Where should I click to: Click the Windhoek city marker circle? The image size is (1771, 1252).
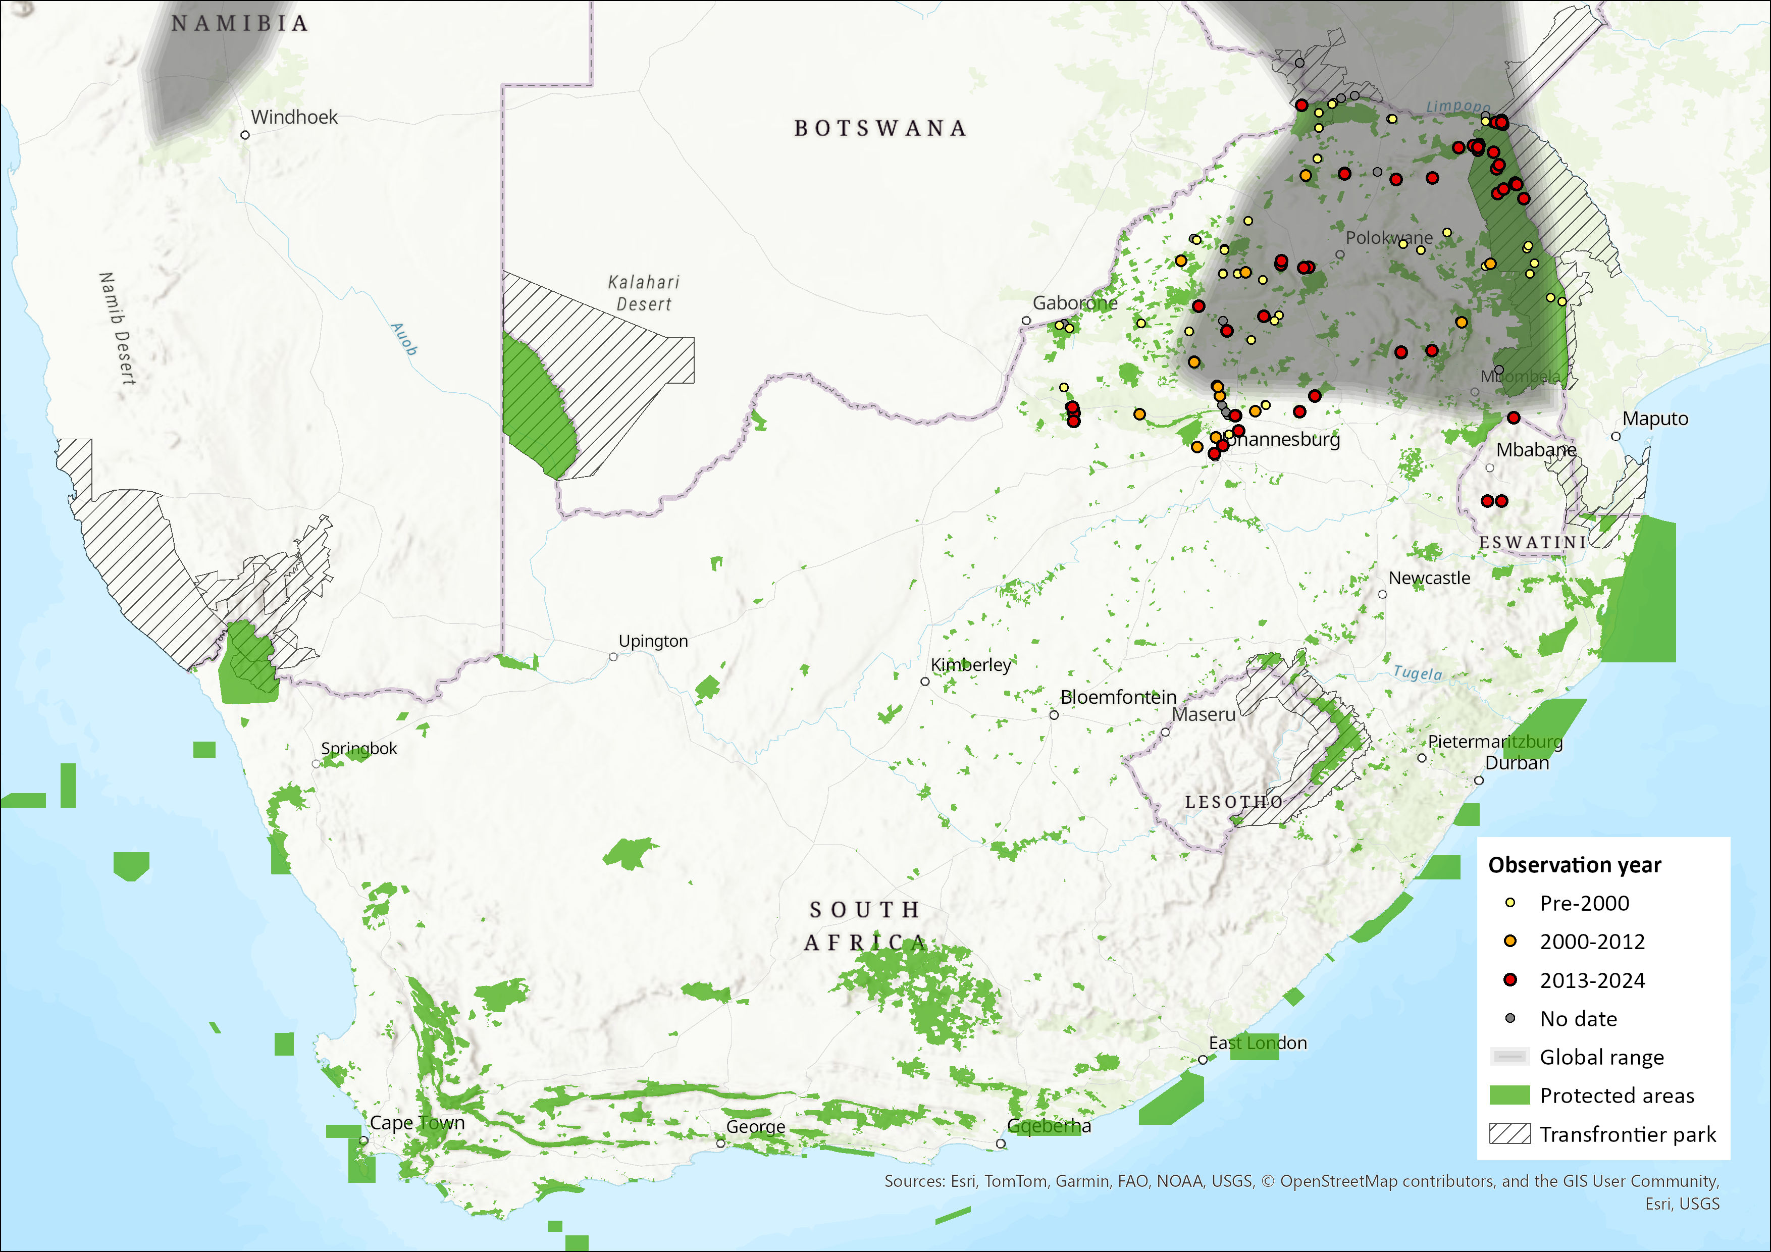tap(245, 135)
